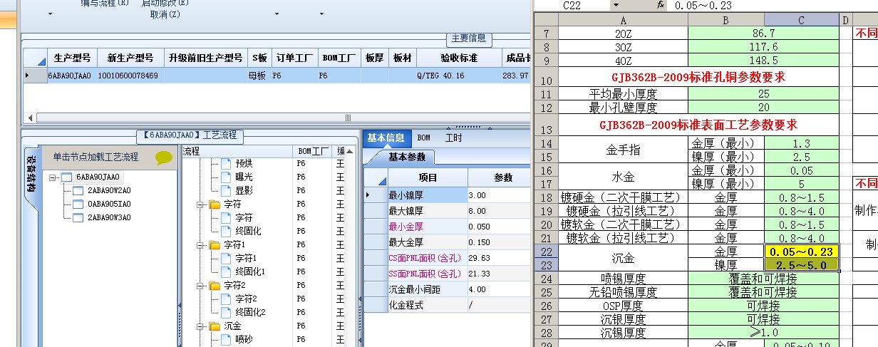
Task: Click the page icon beside 显影
Action: (x=226, y=191)
